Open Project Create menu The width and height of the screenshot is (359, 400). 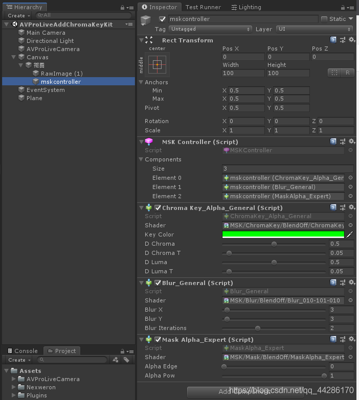(x=19, y=360)
